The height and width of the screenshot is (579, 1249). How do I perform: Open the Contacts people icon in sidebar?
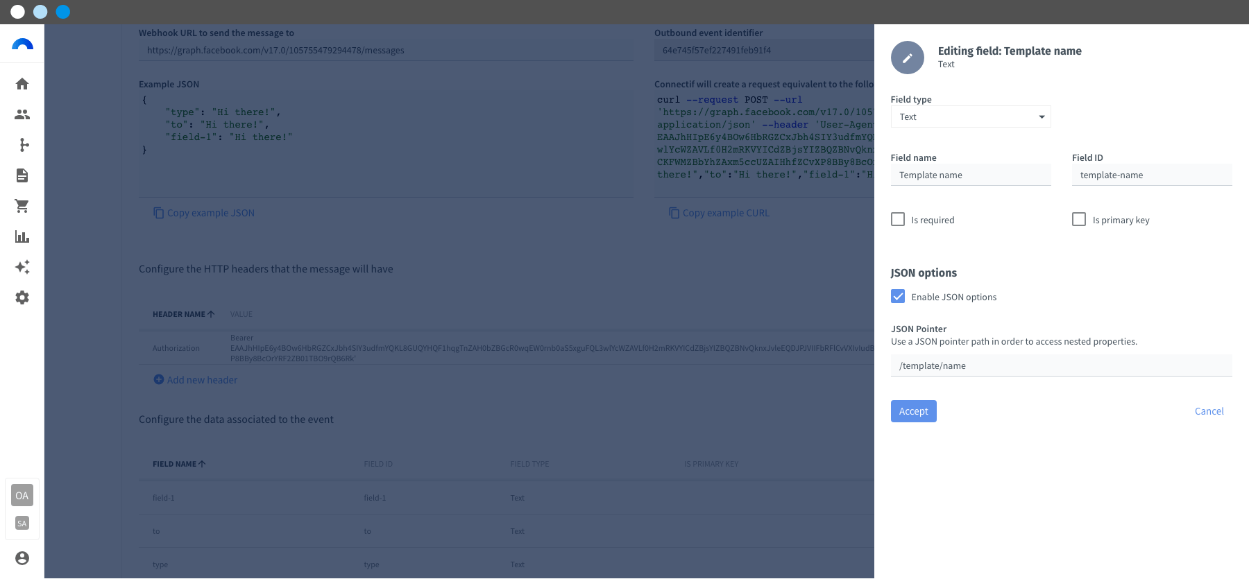click(22, 114)
